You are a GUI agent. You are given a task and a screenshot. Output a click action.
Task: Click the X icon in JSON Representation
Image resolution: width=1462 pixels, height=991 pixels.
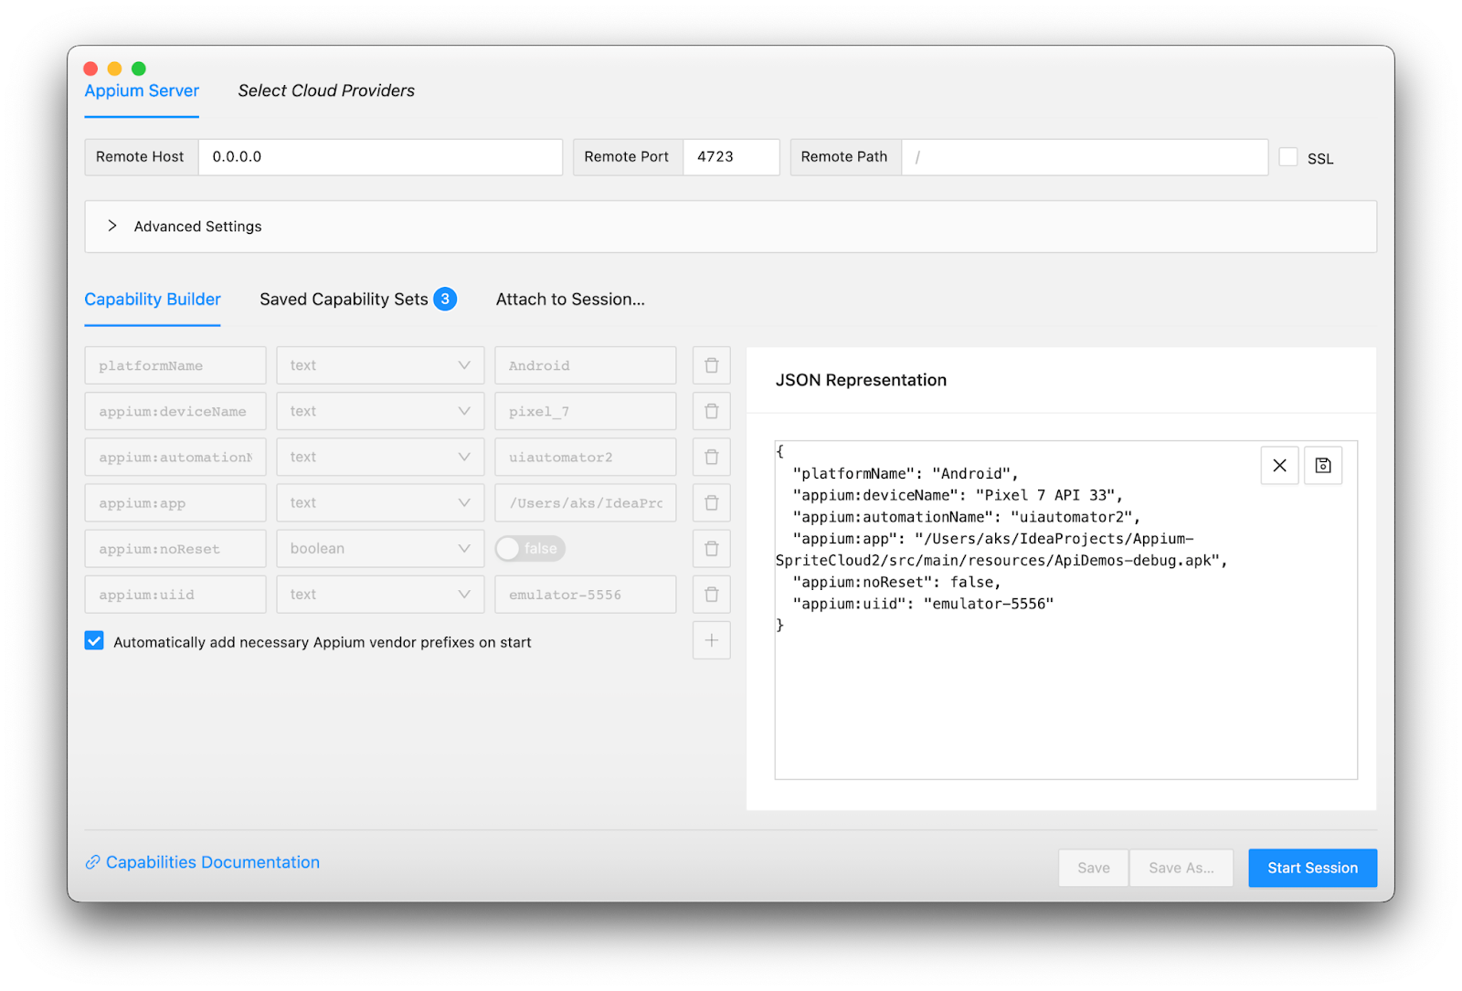point(1279,466)
